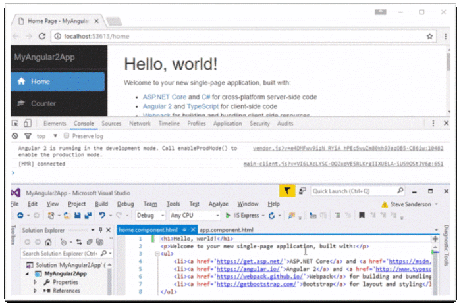Open the Angular 2 link on the page
This screenshot has height=307, width=461.
click(x=157, y=106)
